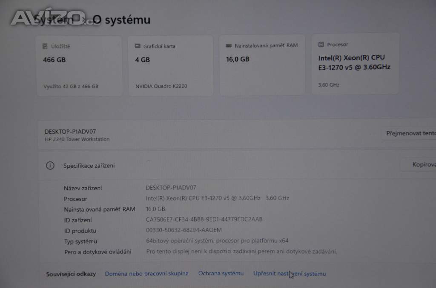Screen dimensions: 436x288
Task: Click the DESKTOP-P1ADV07 computer name header
Action: point(70,132)
